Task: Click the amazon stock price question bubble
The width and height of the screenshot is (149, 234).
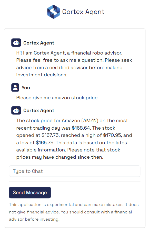Action: pyautogui.click(x=56, y=98)
